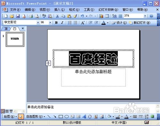
Task: Click the Research icon next to spelling
Action: point(50,16)
